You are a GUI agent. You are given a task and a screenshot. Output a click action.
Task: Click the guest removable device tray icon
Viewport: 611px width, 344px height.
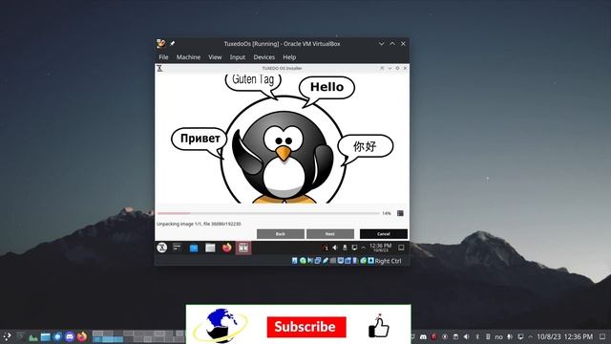click(345, 247)
